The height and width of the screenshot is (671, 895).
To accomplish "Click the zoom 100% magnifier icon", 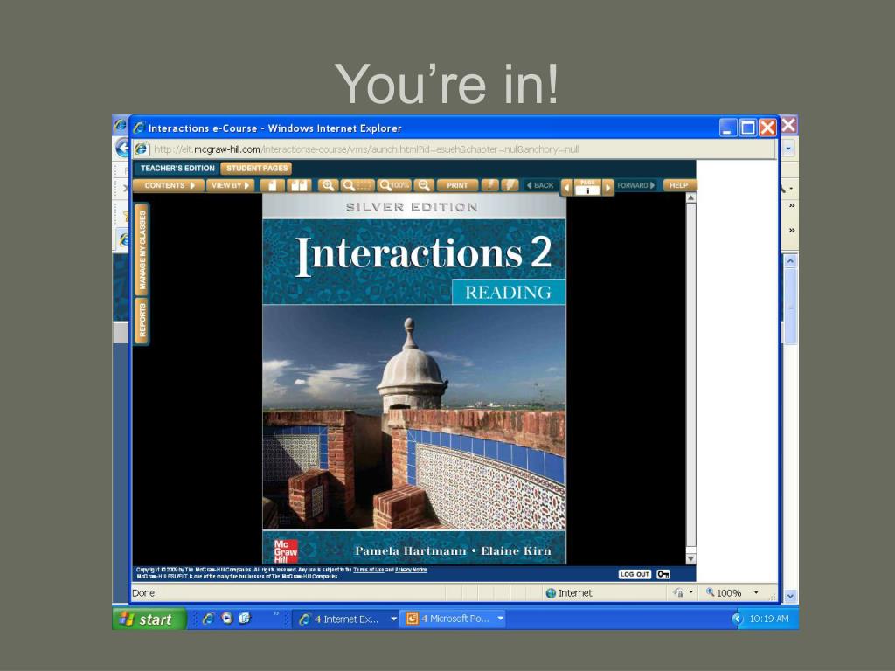I will pyautogui.click(x=394, y=185).
